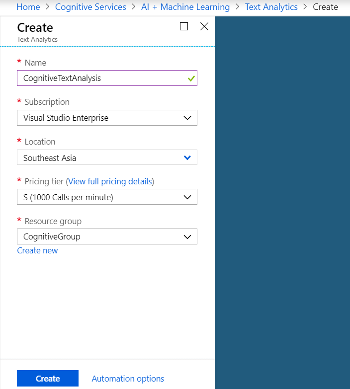This screenshot has width=350, height=389.
Task: Navigate to Cognitive Services breadcrumb
Action: click(90, 7)
